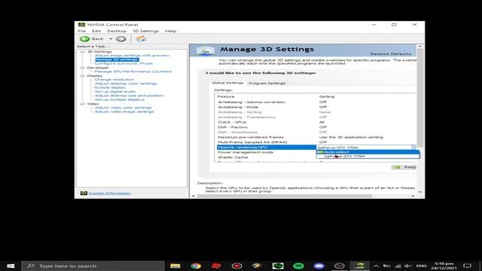Choose GeForce GTX 770M list option
This screenshot has width=482, height=271.
[x=368, y=156]
